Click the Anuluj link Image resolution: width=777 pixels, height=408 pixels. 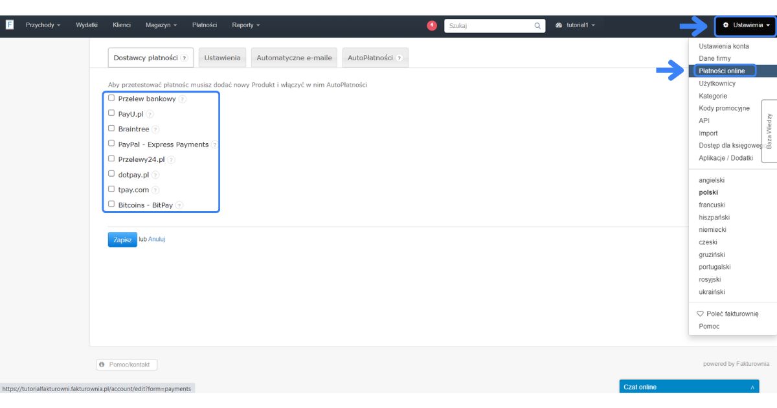[x=157, y=240]
